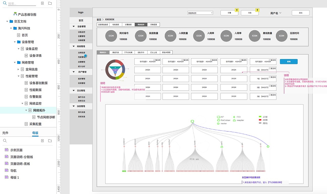Click the 退出 button
327x194 pixels.
pos(301,13)
